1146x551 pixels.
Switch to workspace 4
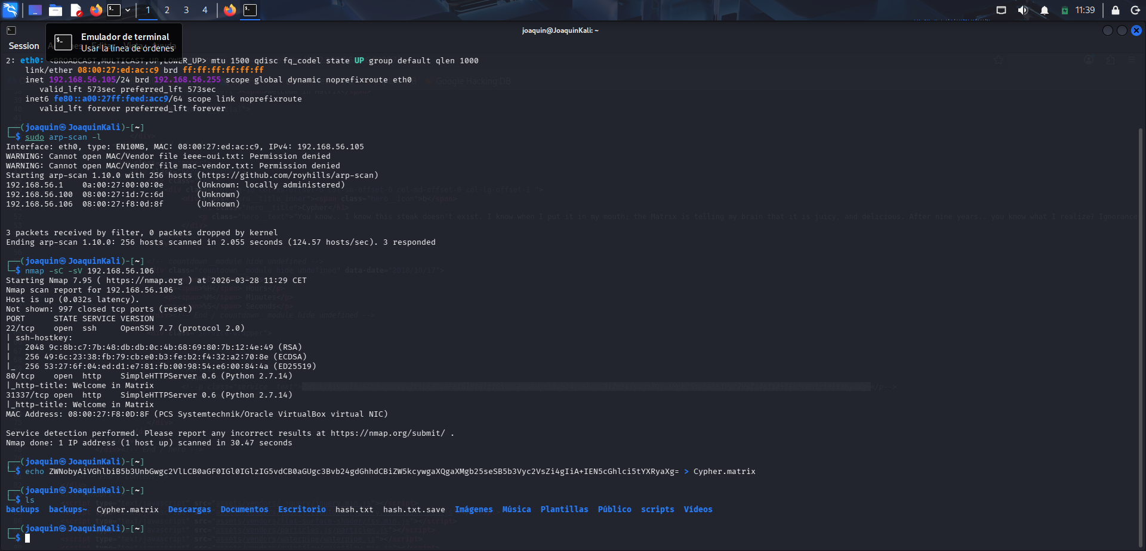pos(205,10)
